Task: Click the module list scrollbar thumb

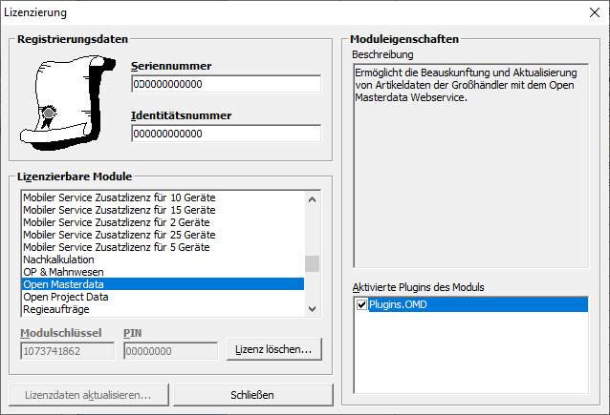Action: point(312,264)
